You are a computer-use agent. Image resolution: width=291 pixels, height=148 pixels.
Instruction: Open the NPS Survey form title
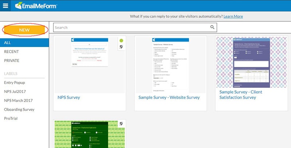pos(69,97)
